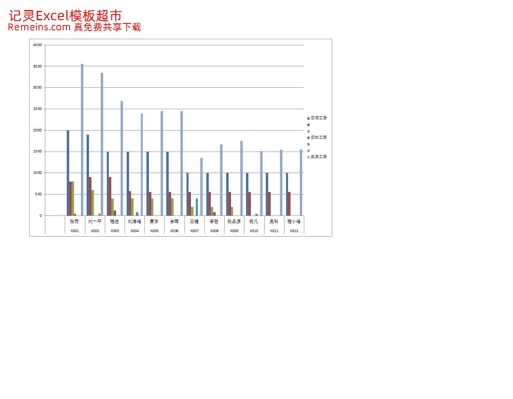
Task: Select 王键's teal bar near 400
Action: tap(197, 207)
